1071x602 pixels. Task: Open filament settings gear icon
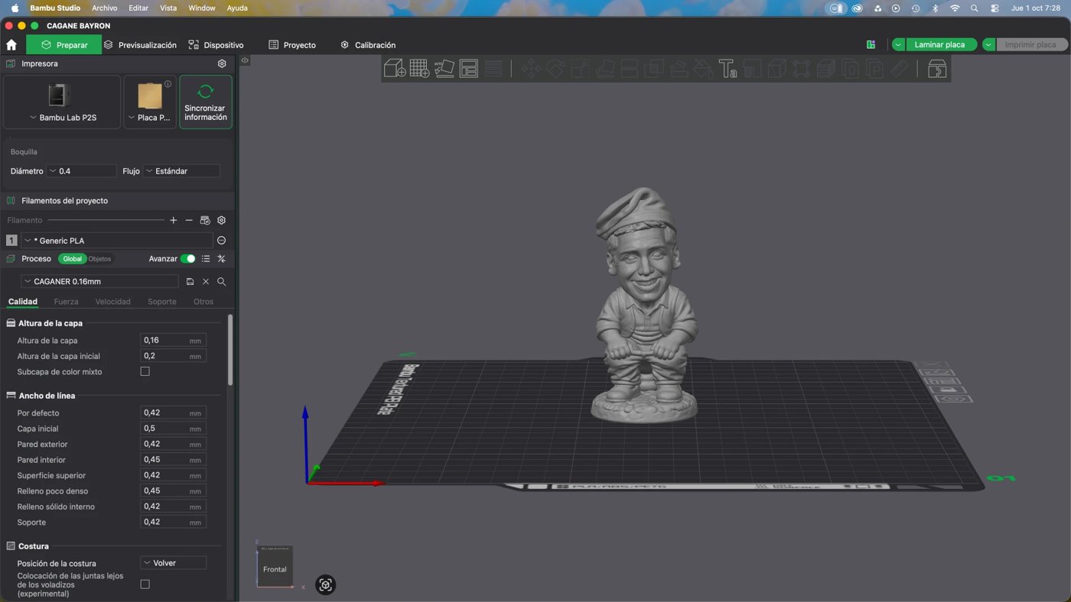click(221, 220)
